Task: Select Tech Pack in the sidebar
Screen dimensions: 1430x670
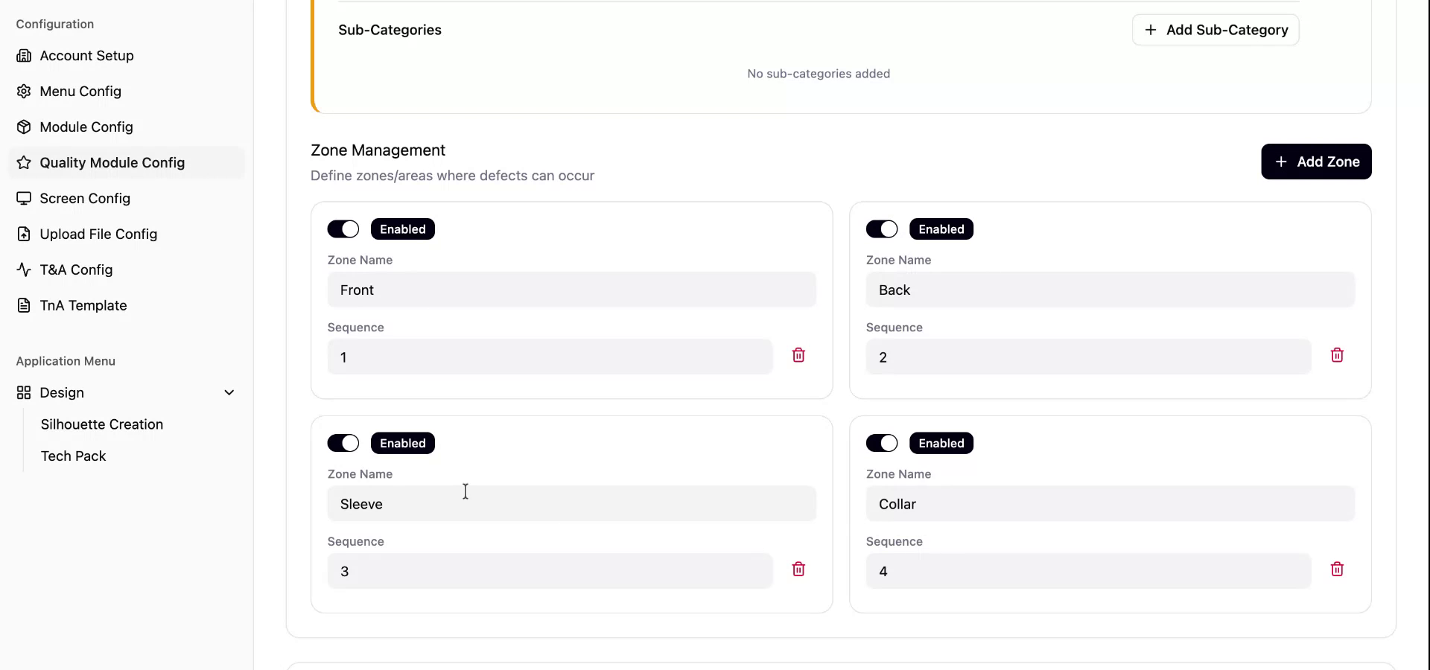Action: pyautogui.click(x=74, y=456)
